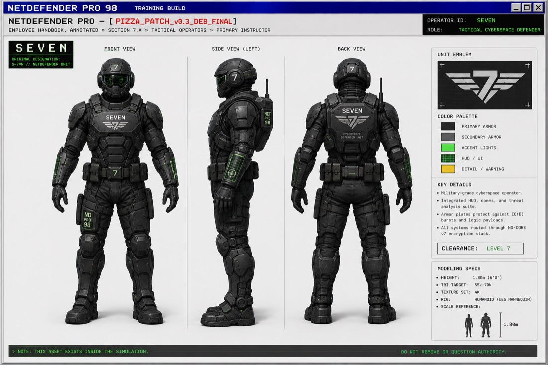This screenshot has width=548, height=365.
Task: Click the KEY DETAILS heading
Action: click(x=454, y=184)
